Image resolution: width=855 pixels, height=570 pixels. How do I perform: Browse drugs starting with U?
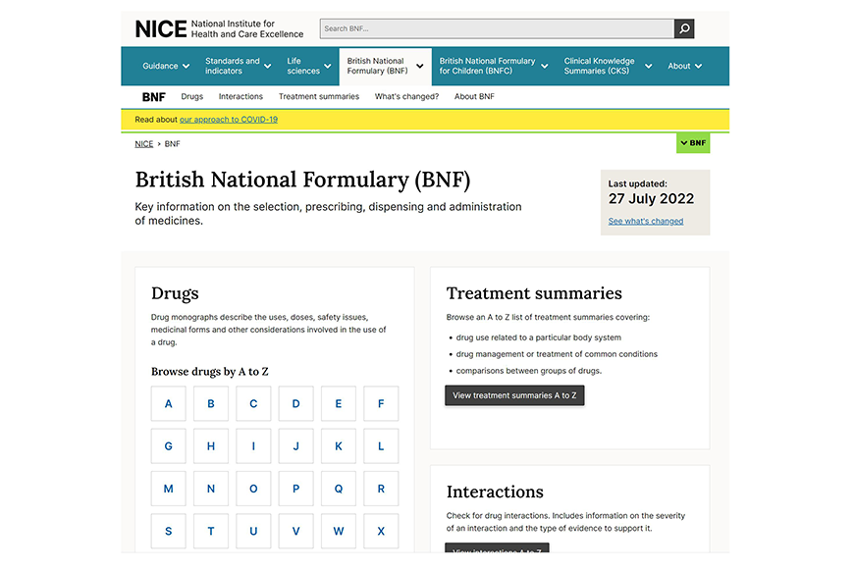click(253, 532)
